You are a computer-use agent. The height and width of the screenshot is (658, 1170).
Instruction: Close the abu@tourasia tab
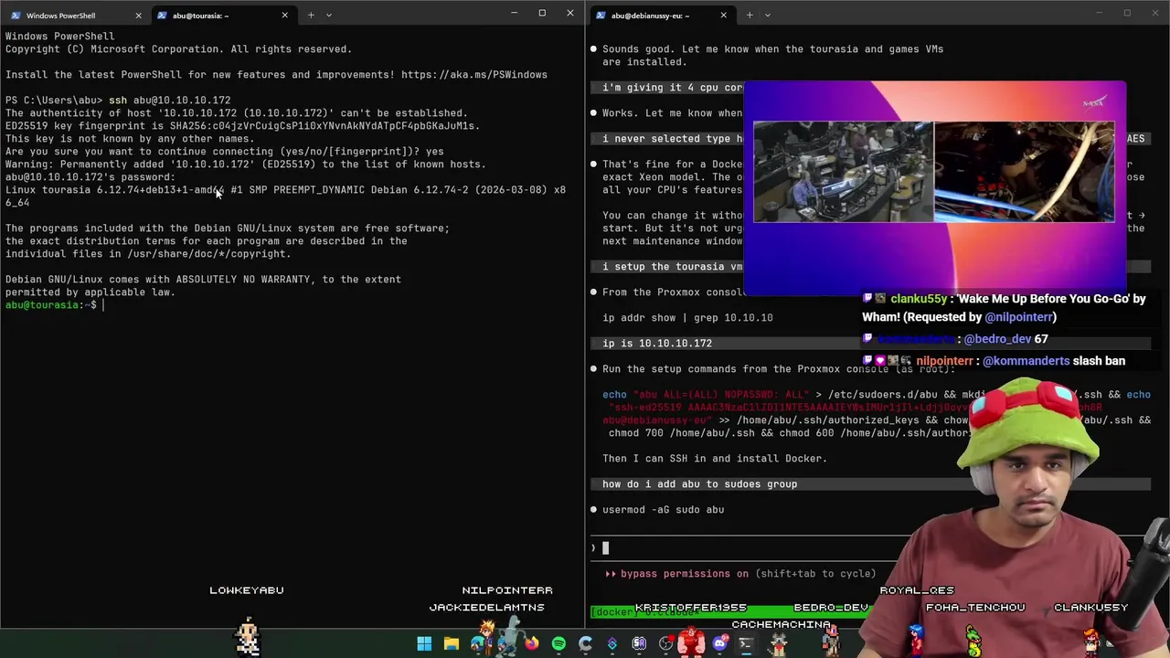pyautogui.click(x=284, y=16)
